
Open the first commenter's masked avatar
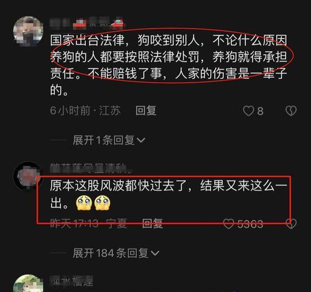tap(28, 31)
